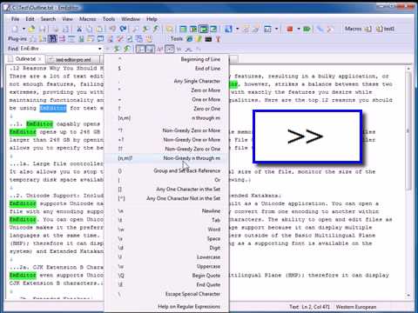Expand the Find text combo box arrow

100,49
